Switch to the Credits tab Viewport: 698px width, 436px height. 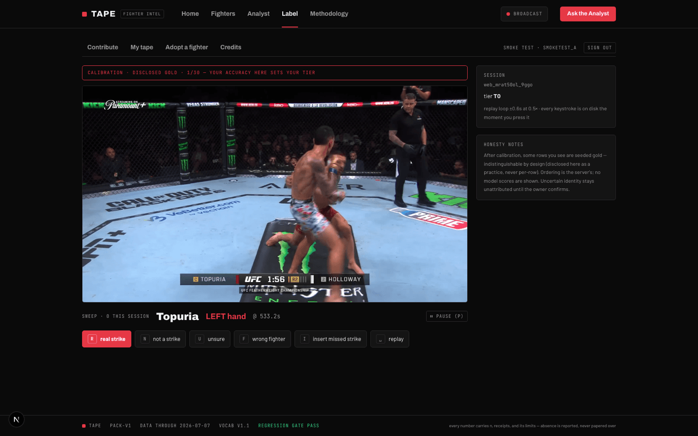click(231, 47)
